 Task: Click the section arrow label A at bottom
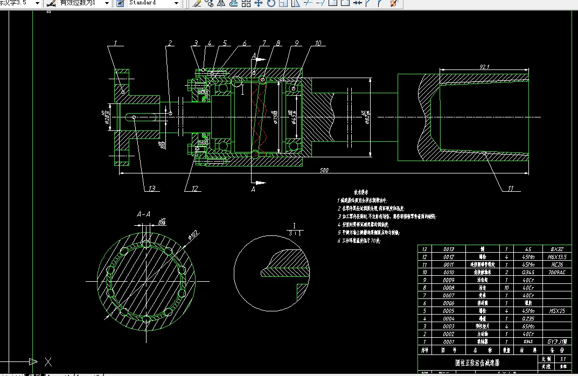coord(253,189)
